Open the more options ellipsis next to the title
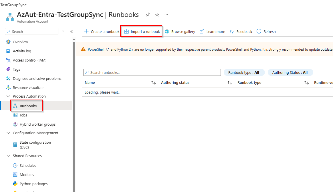This screenshot has width=333, height=192. (166, 15)
